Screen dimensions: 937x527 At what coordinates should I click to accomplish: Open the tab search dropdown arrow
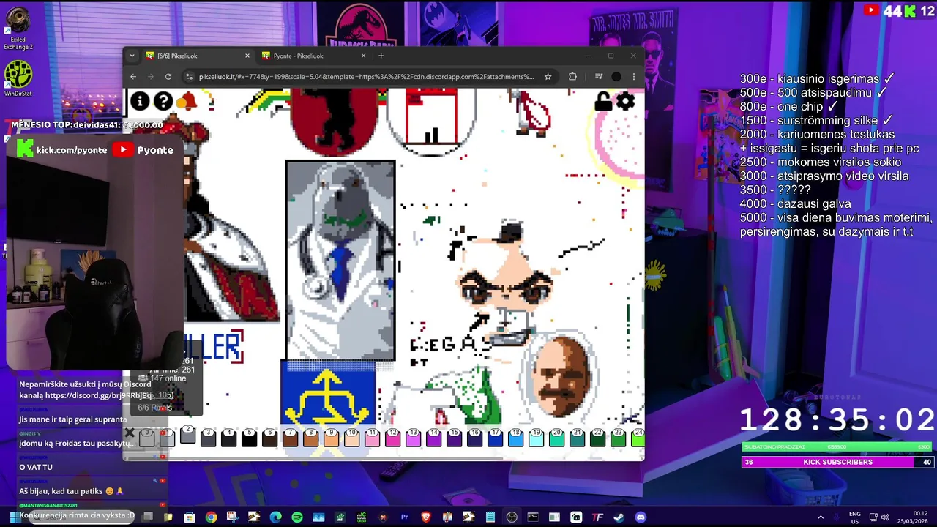pyautogui.click(x=132, y=56)
